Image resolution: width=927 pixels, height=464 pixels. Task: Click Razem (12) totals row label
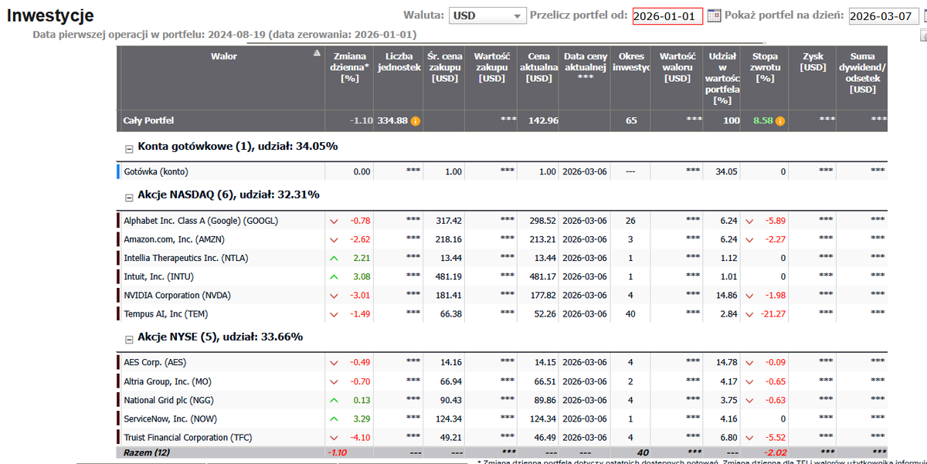146,452
